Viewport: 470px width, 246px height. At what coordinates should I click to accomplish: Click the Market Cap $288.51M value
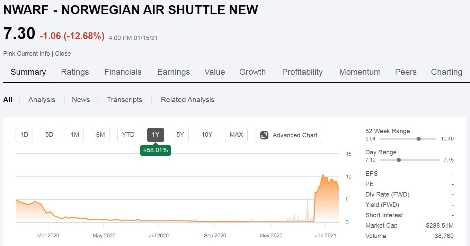(440, 226)
